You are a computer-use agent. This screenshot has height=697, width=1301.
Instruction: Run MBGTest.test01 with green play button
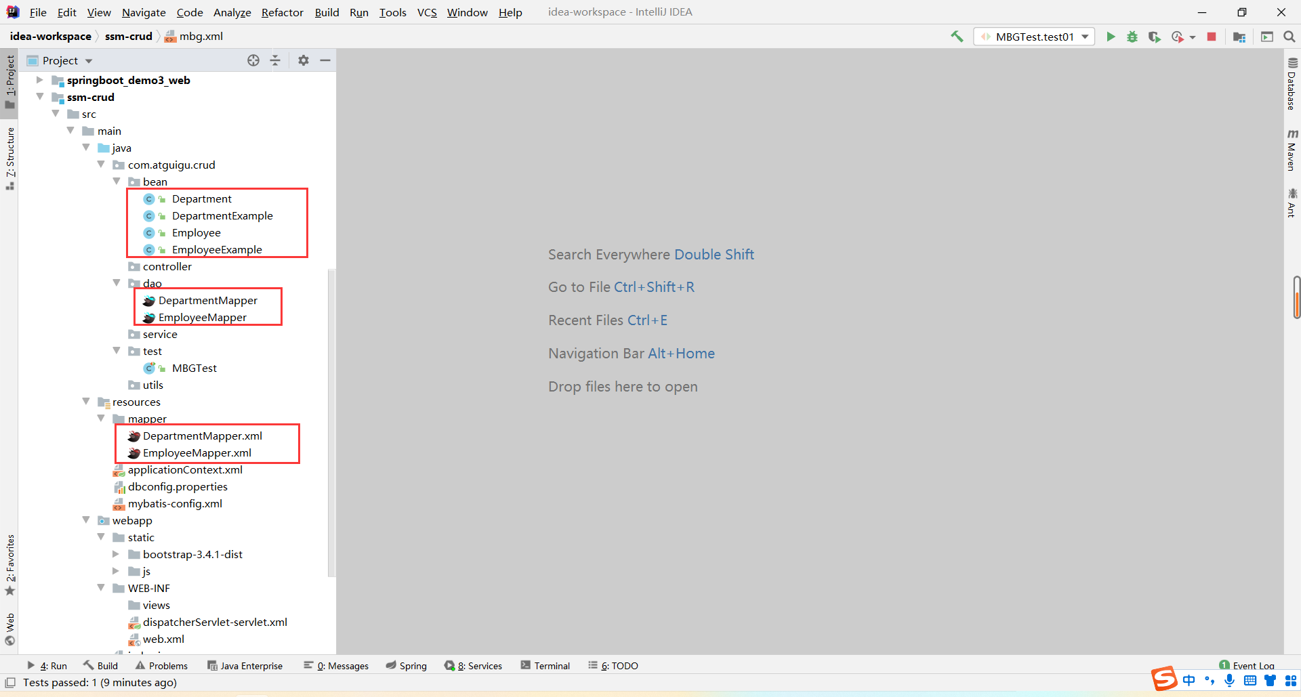coord(1111,37)
